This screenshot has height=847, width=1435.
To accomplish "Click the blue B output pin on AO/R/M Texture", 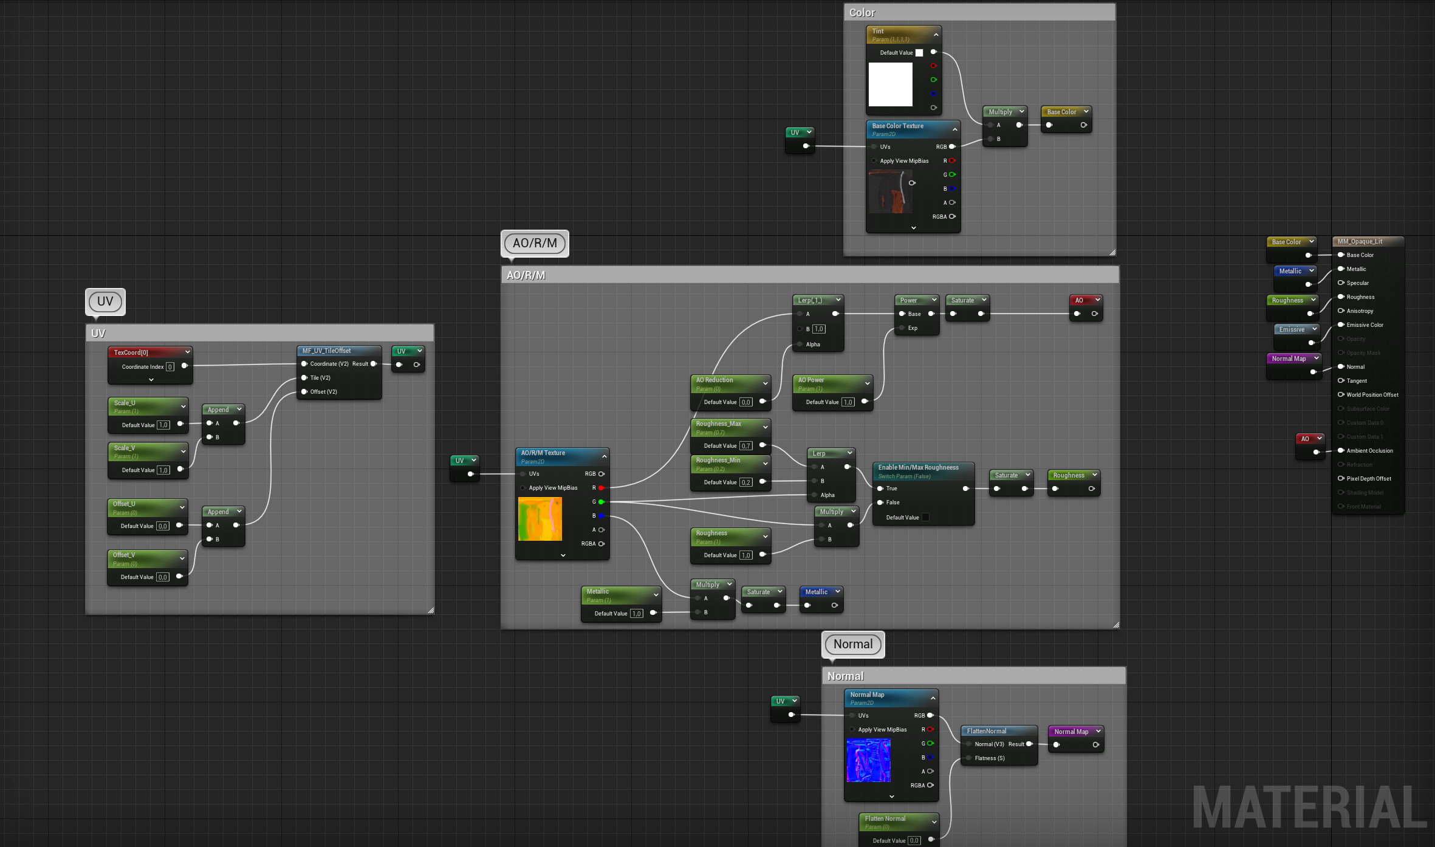I will [601, 516].
